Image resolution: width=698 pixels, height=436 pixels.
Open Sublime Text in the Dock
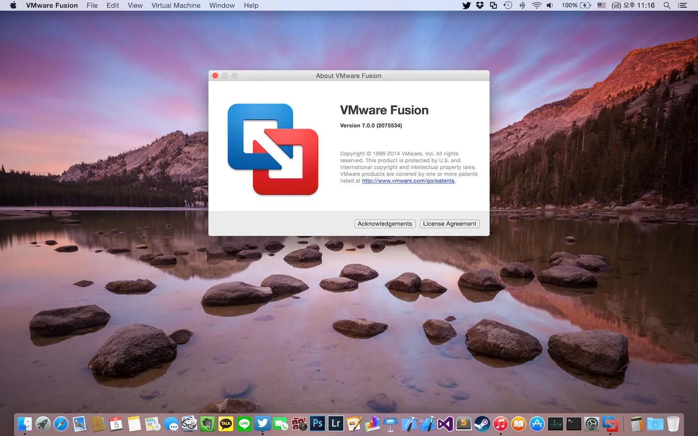[x=463, y=423]
